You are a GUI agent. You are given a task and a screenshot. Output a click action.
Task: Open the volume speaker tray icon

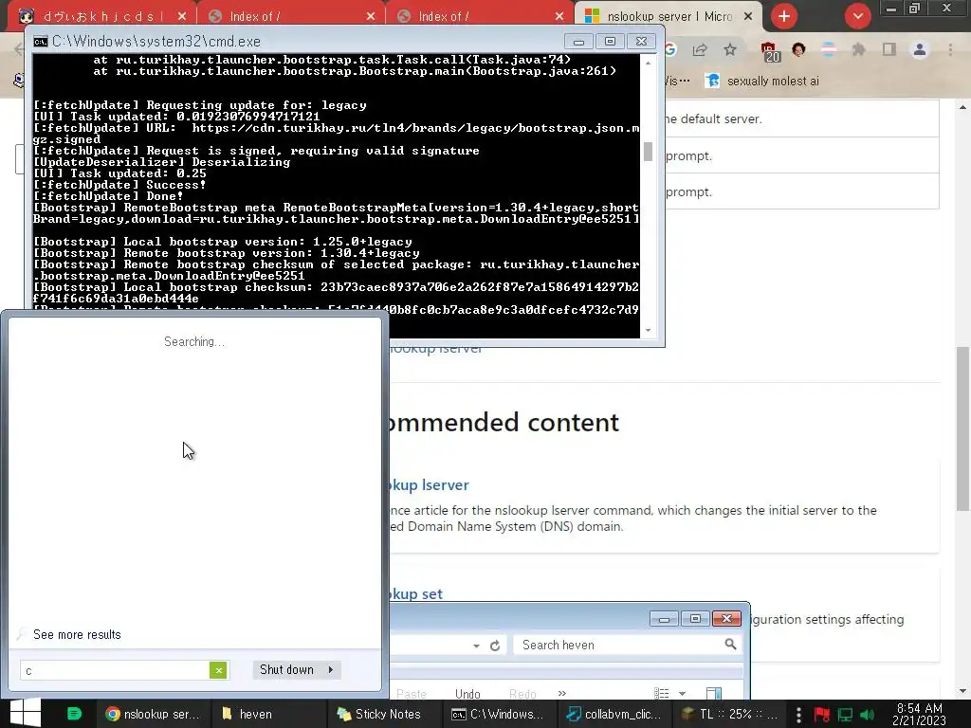867,715
